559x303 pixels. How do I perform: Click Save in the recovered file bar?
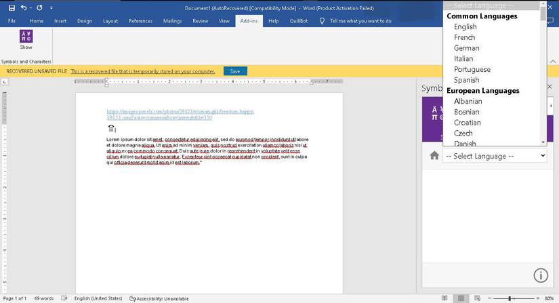pos(235,71)
